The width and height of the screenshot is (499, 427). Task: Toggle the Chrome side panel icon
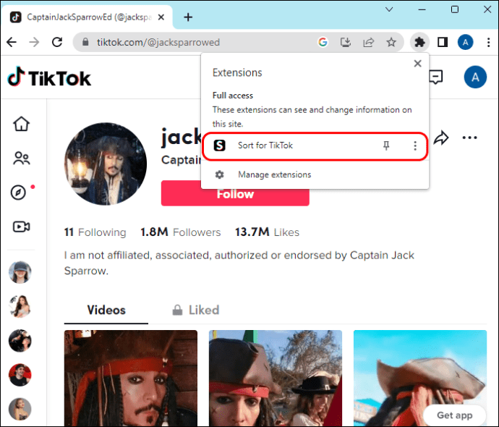tap(443, 42)
